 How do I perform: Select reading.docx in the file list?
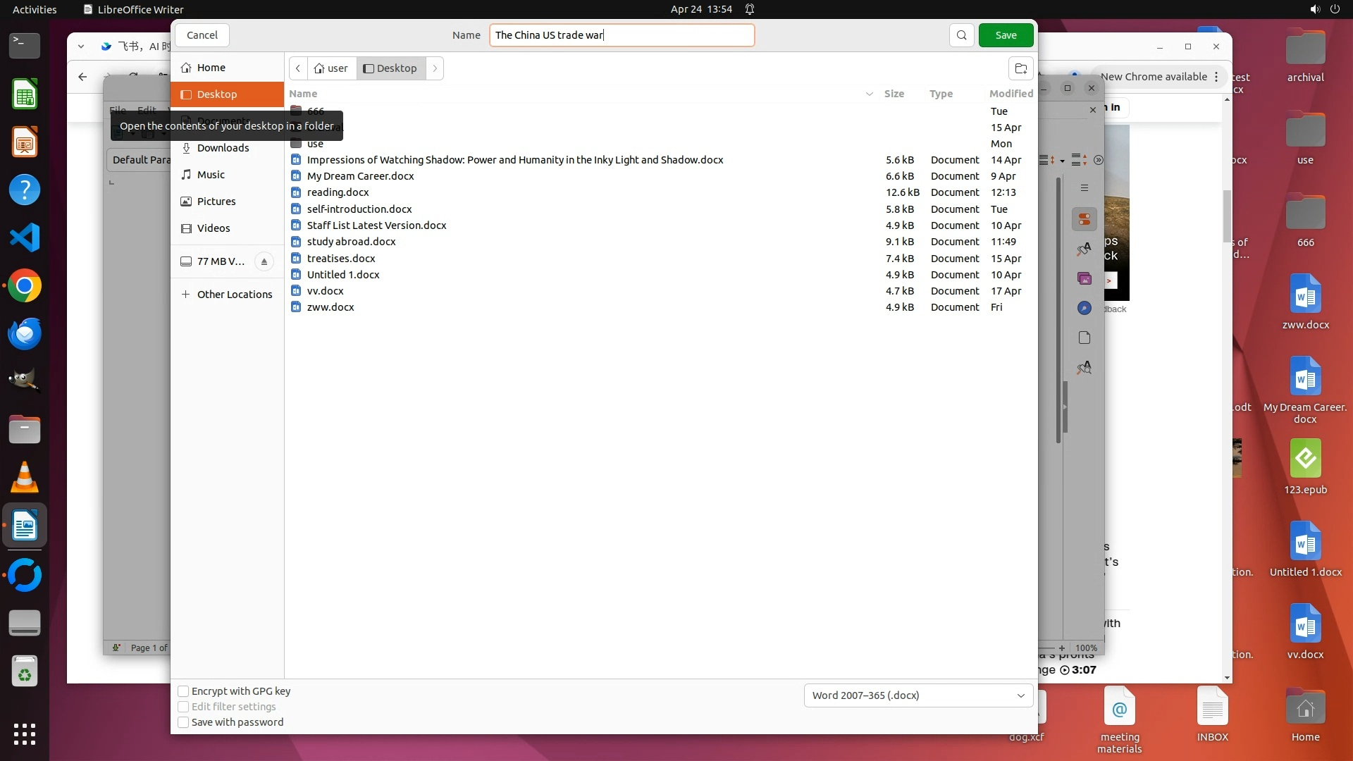click(x=338, y=192)
